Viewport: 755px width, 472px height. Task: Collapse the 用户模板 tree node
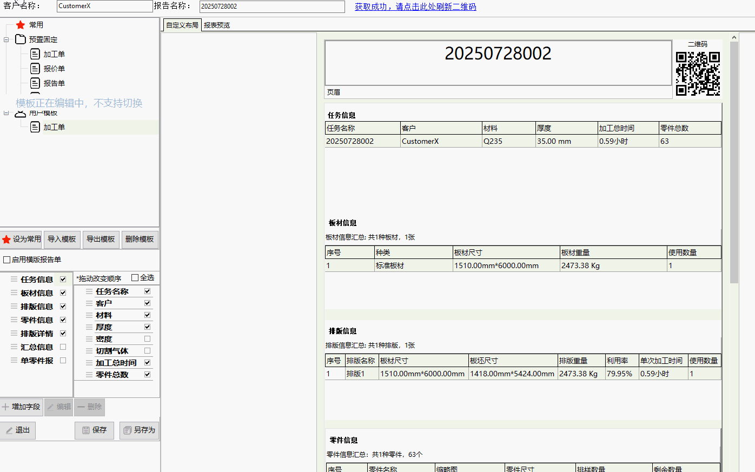coord(6,113)
